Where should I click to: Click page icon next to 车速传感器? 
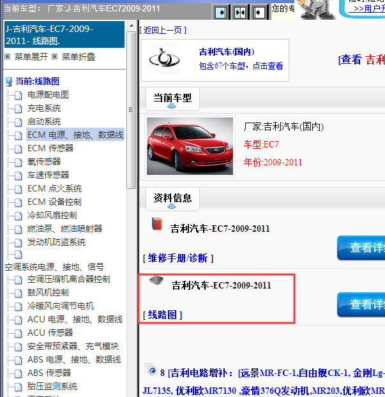[18, 176]
